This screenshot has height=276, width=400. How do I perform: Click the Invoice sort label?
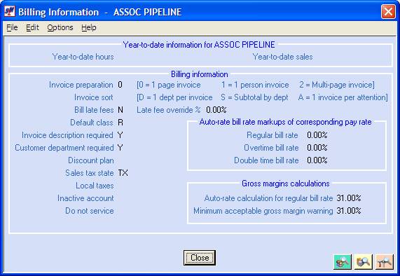(94, 97)
